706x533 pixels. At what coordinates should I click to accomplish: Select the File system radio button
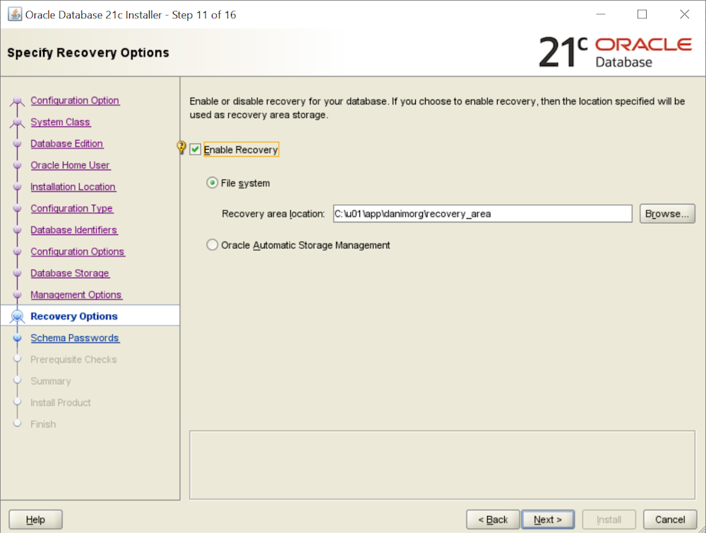(x=212, y=184)
